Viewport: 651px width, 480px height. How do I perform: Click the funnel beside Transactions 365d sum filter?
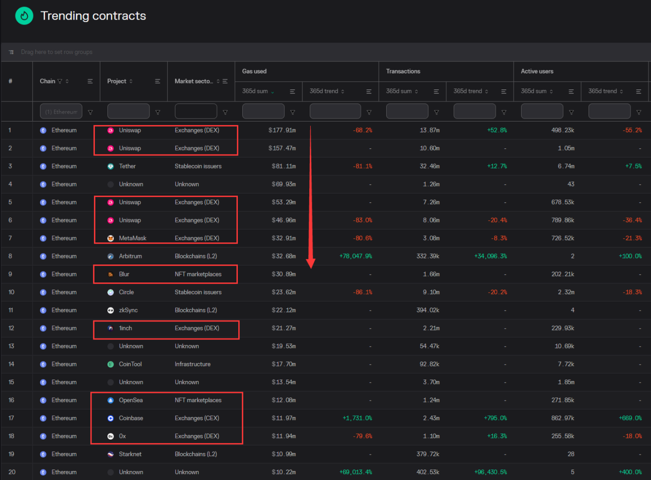click(x=437, y=112)
